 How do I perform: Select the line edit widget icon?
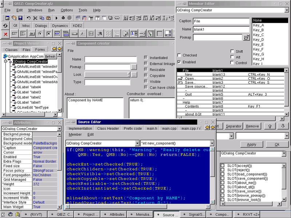click(15, 34)
